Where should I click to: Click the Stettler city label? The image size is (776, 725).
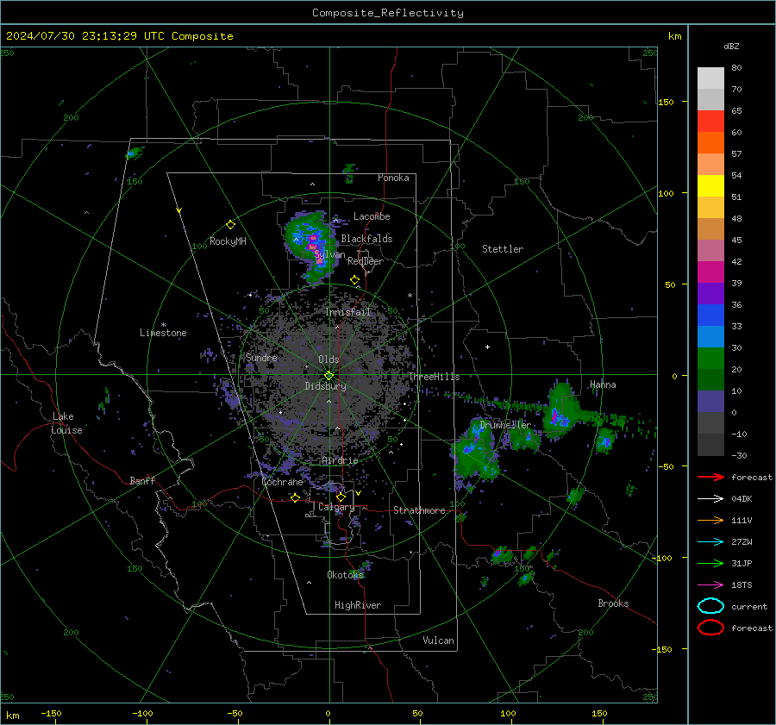(x=503, y=249)
